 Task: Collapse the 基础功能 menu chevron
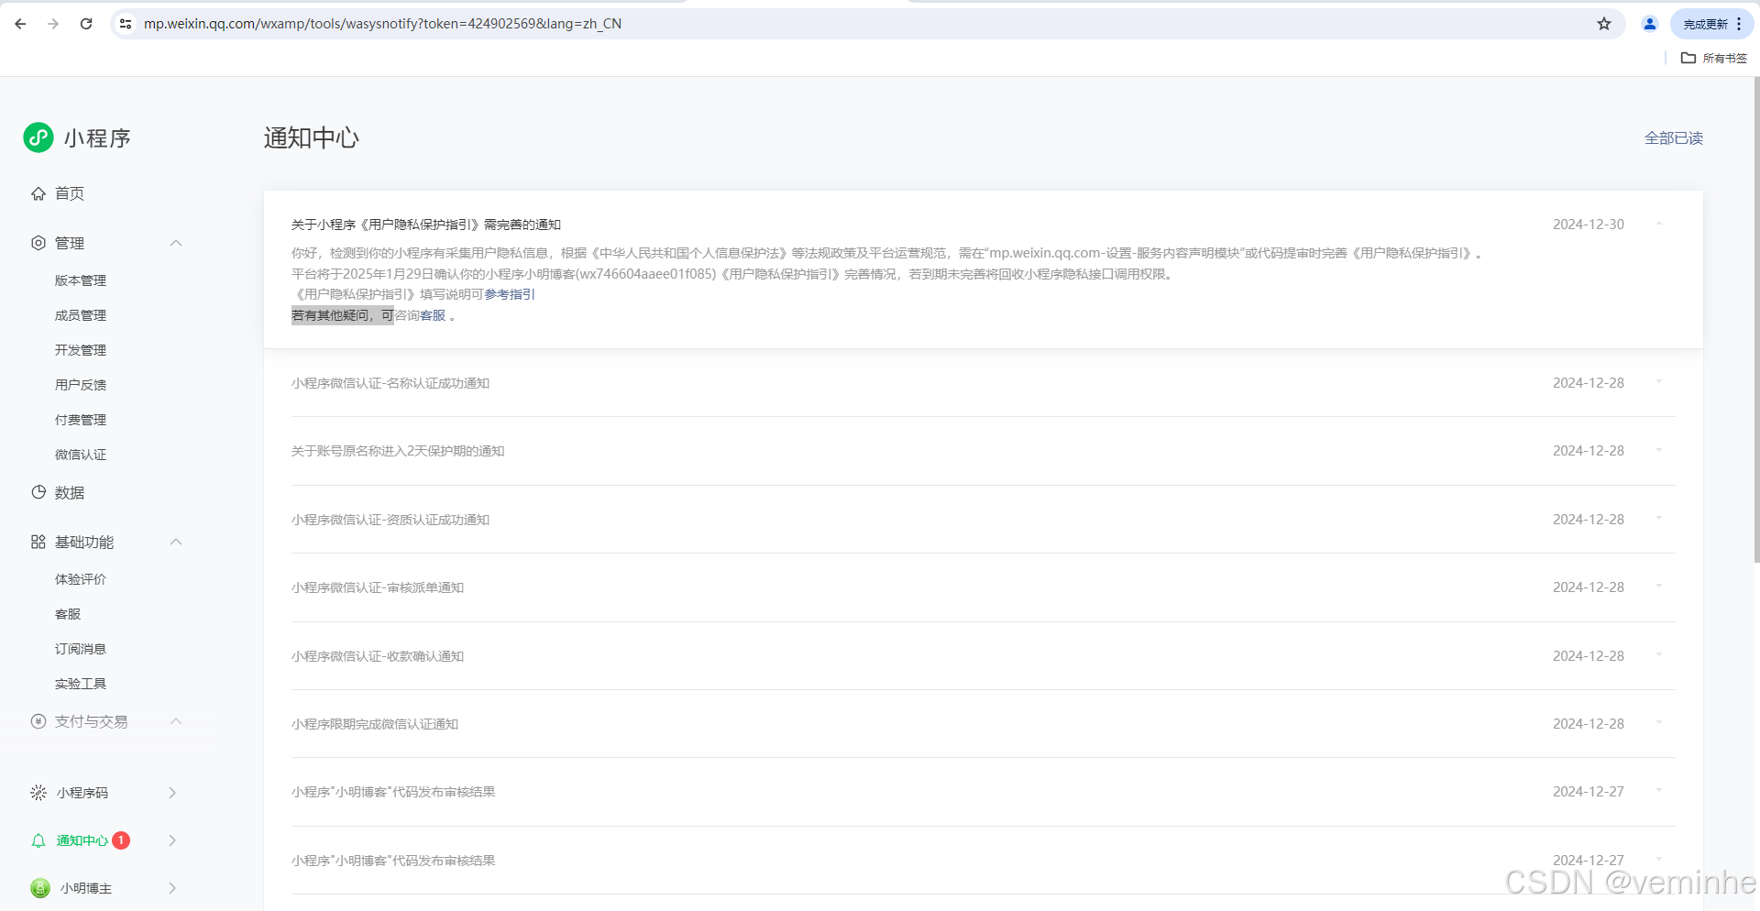click(176, 542)
